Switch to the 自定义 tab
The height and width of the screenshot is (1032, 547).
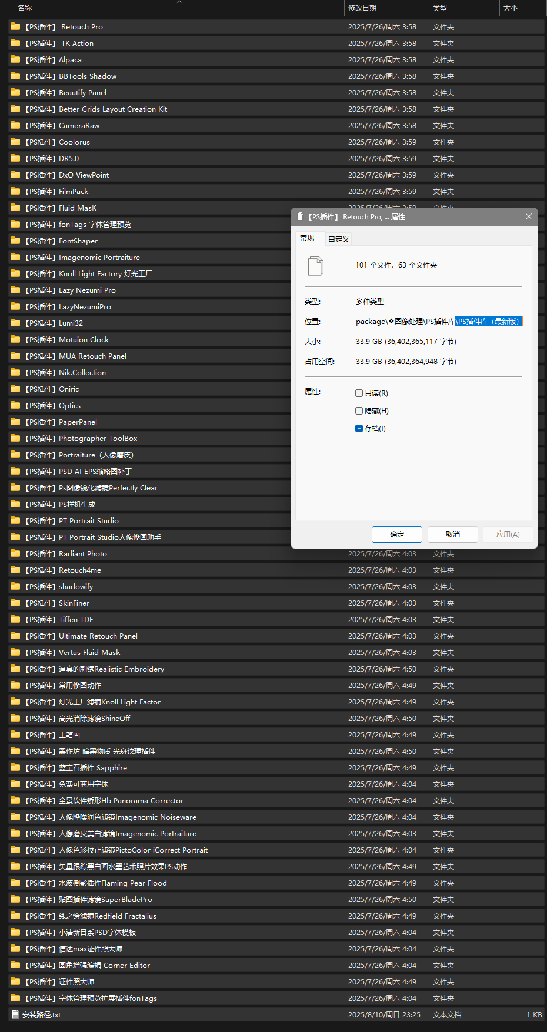339,239
